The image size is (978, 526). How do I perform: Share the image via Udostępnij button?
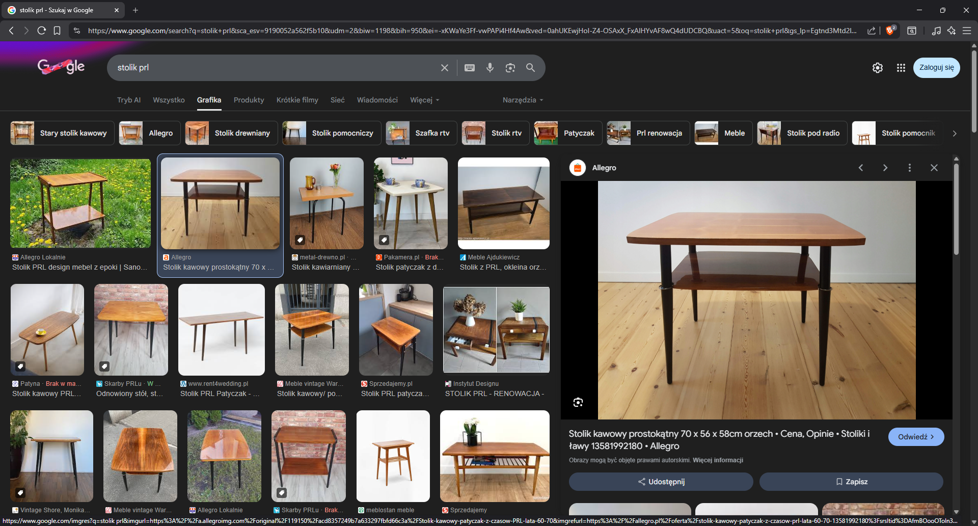click(x=661, y=482)
